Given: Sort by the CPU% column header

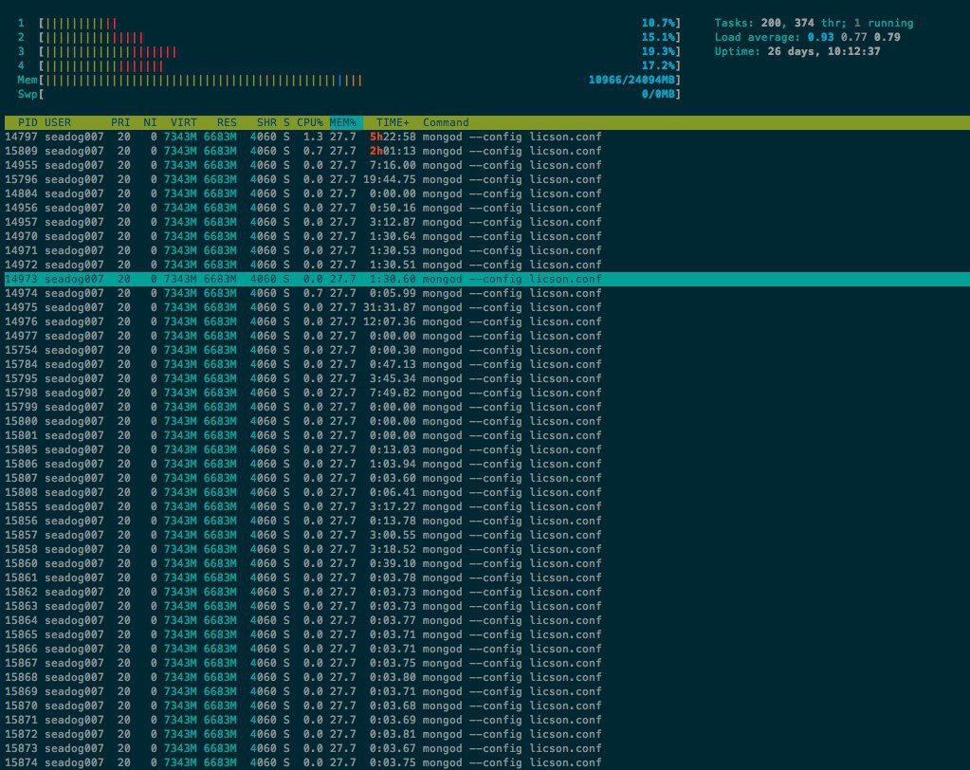Looking at the screenshot, I should (310, 122).
